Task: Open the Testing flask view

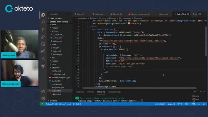Action: pos(43,58)
